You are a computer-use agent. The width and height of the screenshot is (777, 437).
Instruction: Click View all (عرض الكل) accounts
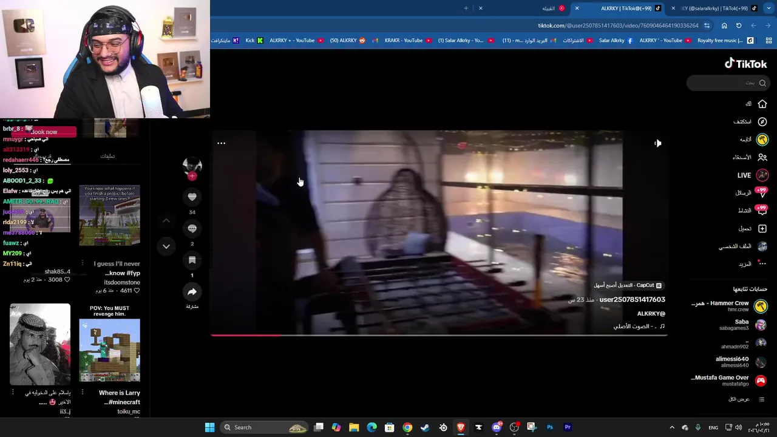[746, 399]
